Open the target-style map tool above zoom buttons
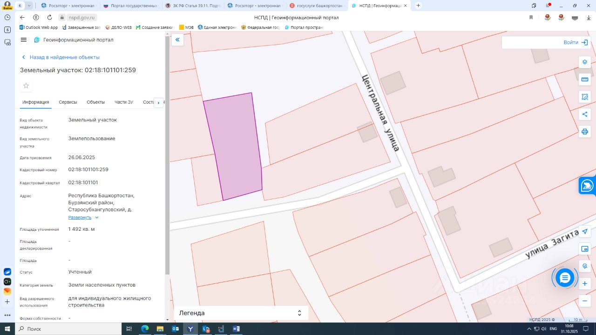This screenshot has width=596, height=335. click(585, 266)
